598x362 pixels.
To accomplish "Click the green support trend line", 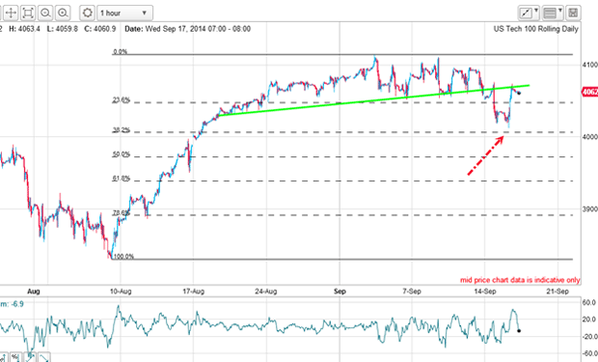I will pos(374,99).
